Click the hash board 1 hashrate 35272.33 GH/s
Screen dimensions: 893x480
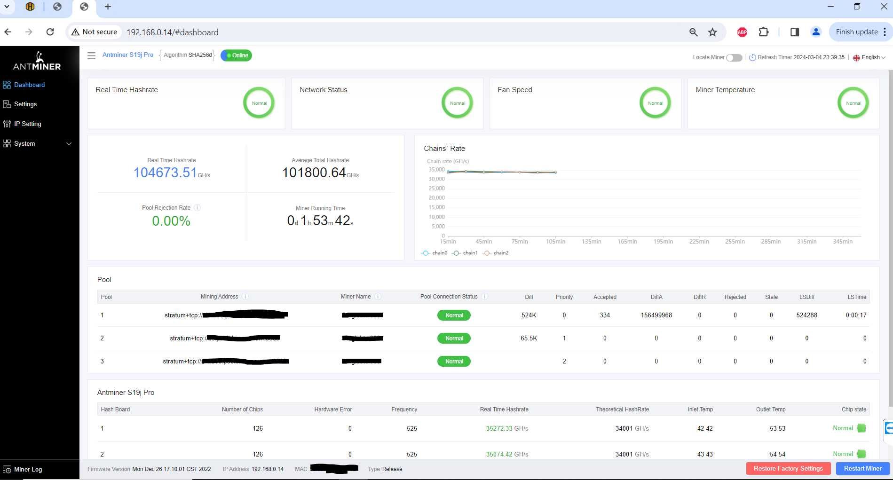pyautogui.click(x=507, y=428)
